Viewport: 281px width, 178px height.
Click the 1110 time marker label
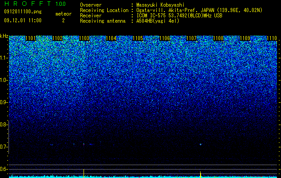[x=272, y=38]
